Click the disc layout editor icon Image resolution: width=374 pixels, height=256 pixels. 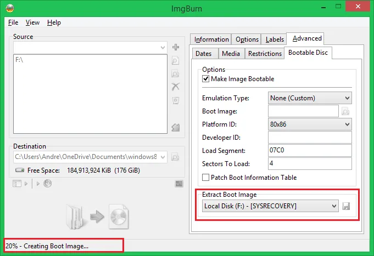tap(176, 127)
